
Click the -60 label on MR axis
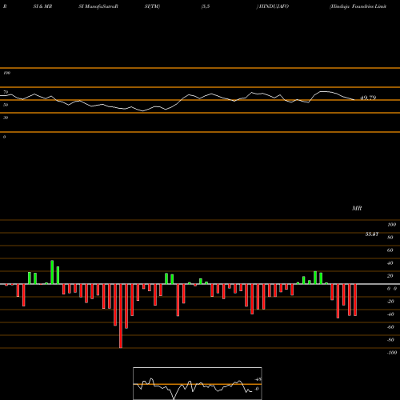(x=390, y=327)
